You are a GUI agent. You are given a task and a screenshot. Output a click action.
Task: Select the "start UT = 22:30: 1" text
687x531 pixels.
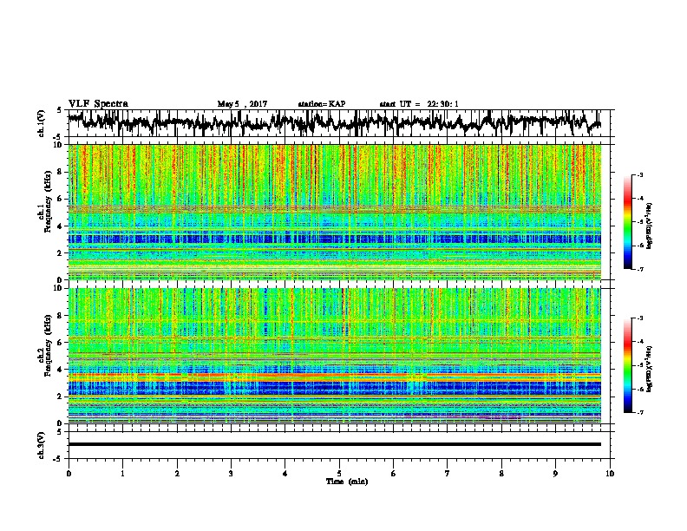click(x=419, y=104)
